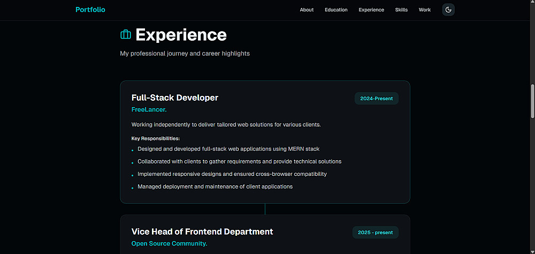This screenshot has height=254, width=535.
Task: Click the Full-Stack Developer job title
Action: [175, 98]
